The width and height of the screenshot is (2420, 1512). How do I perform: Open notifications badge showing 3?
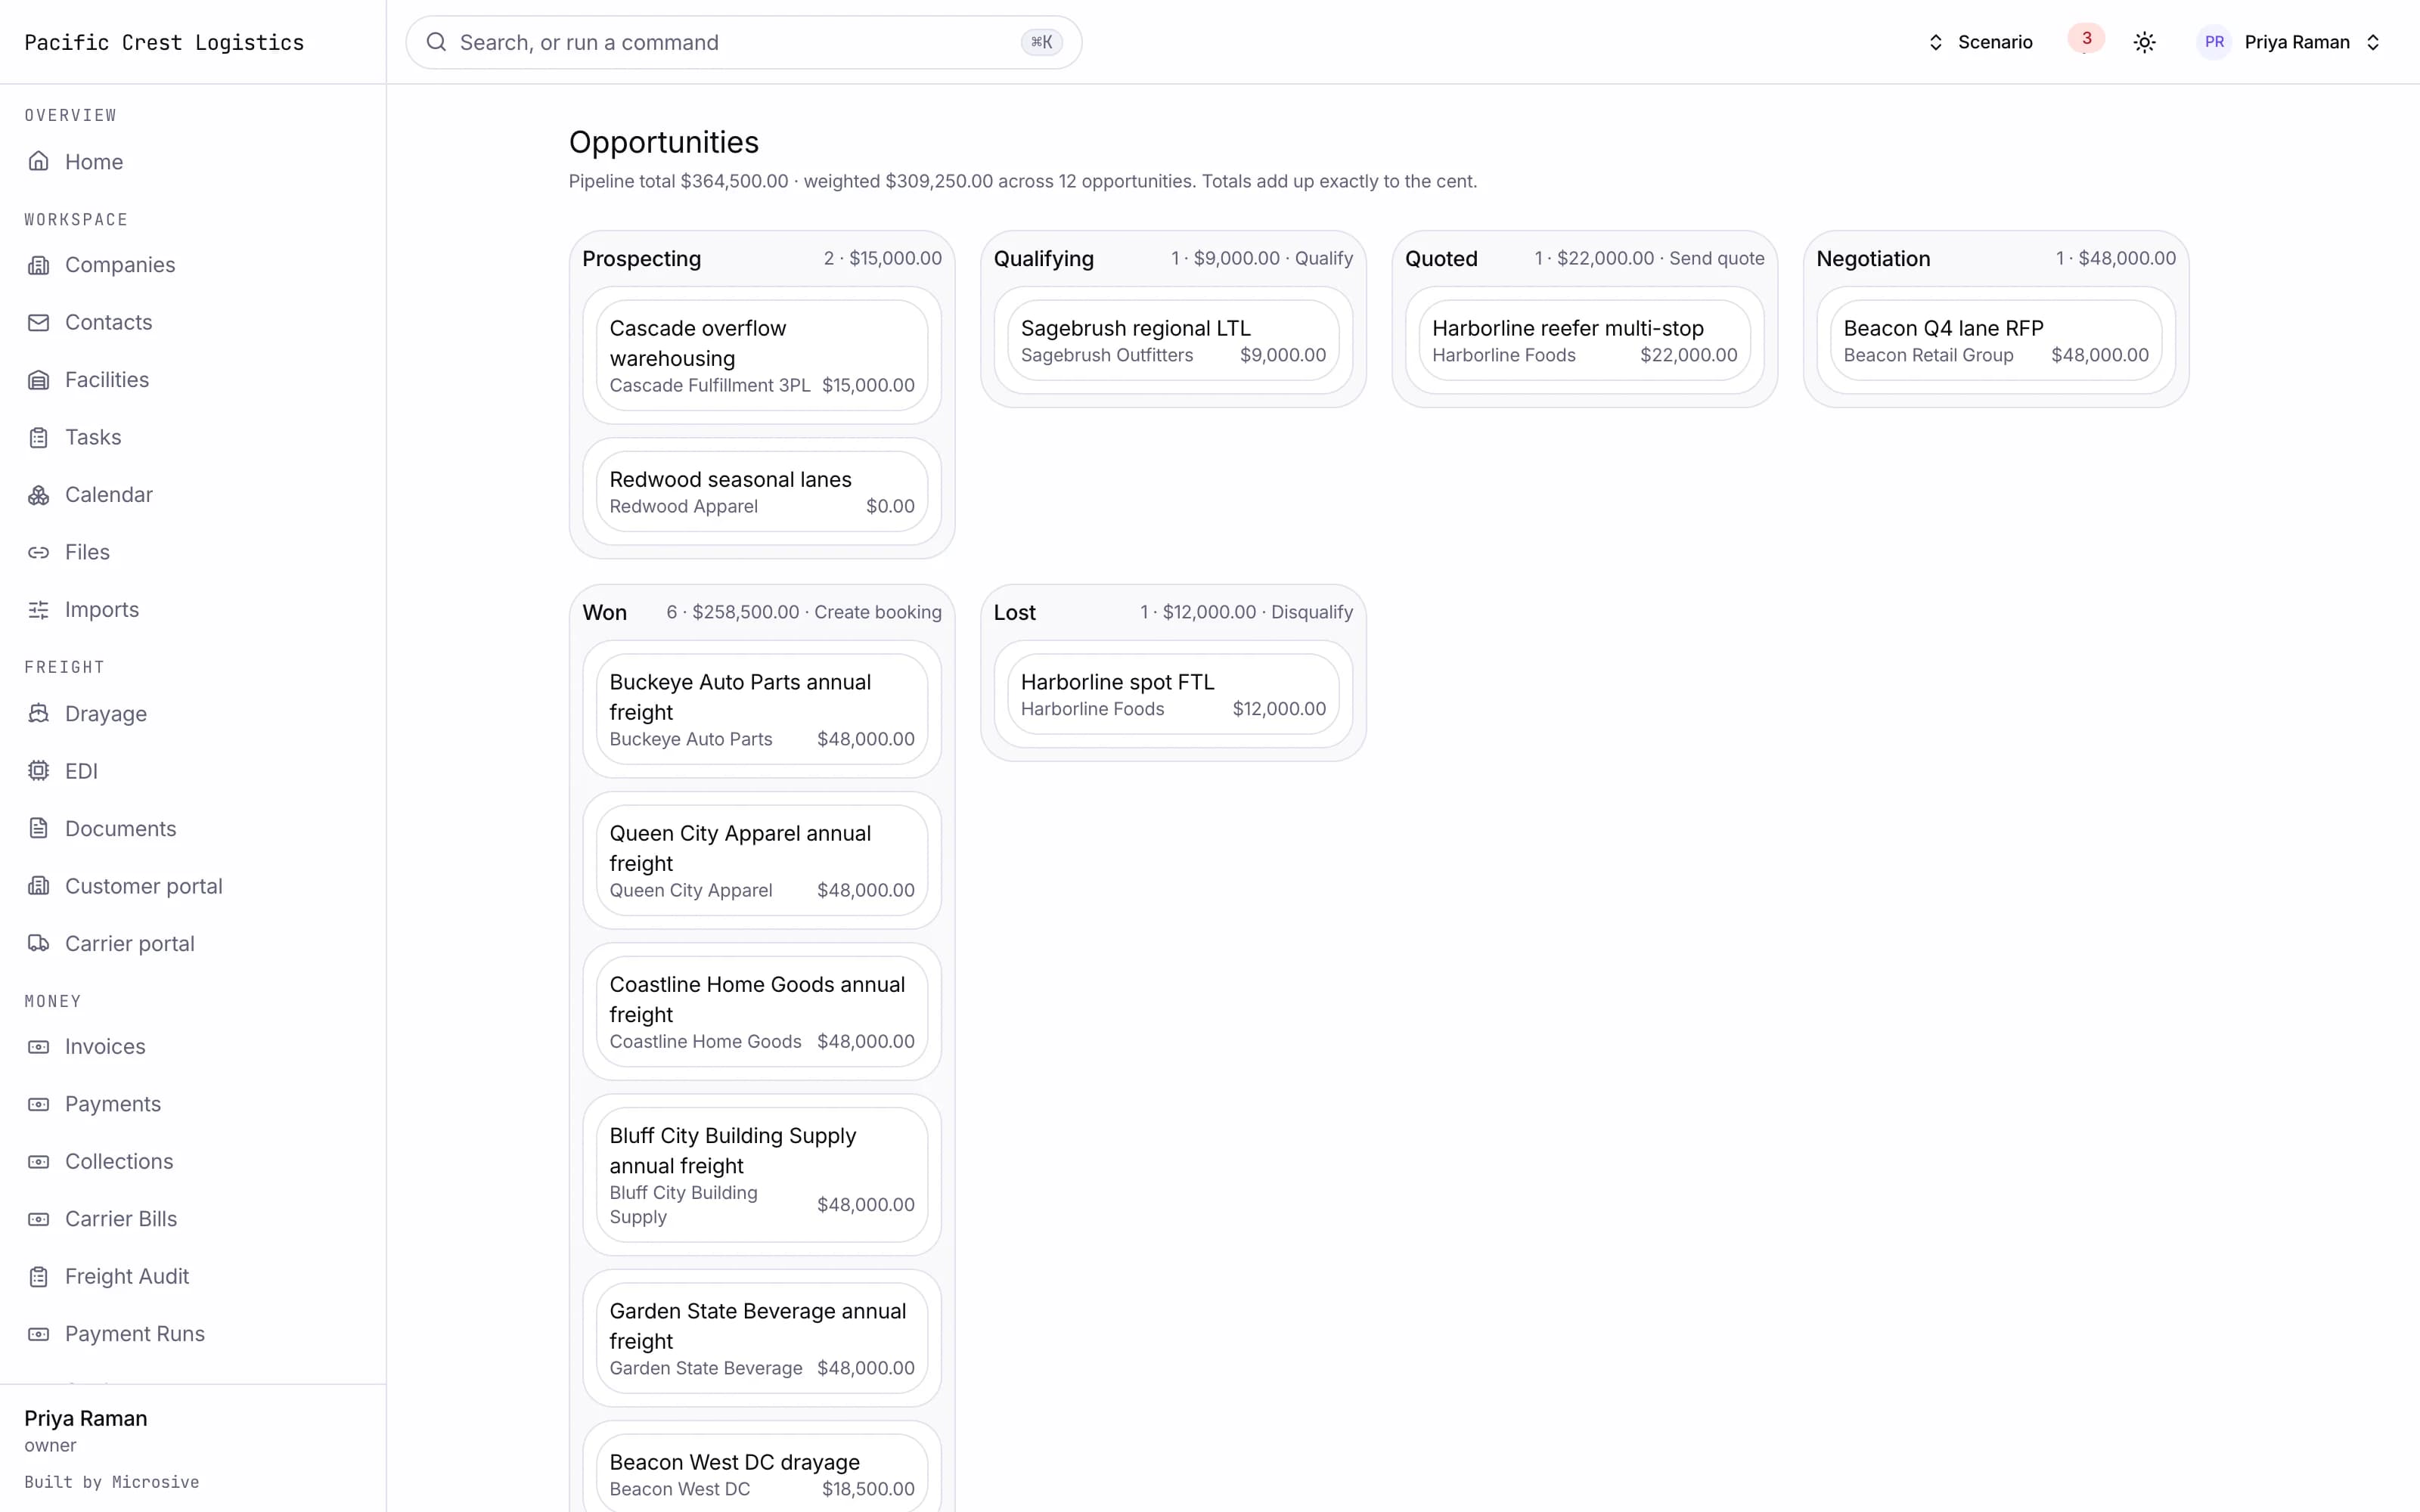(2086, 39)
